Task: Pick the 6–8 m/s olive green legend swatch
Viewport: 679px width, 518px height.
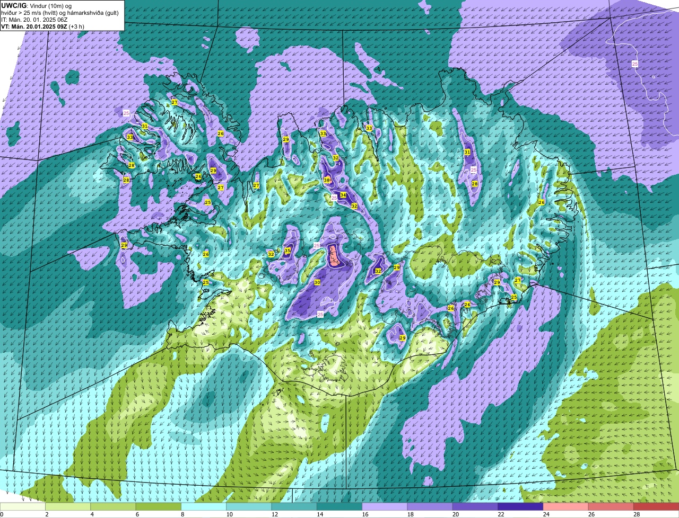Action: click(x=158, y=506)
